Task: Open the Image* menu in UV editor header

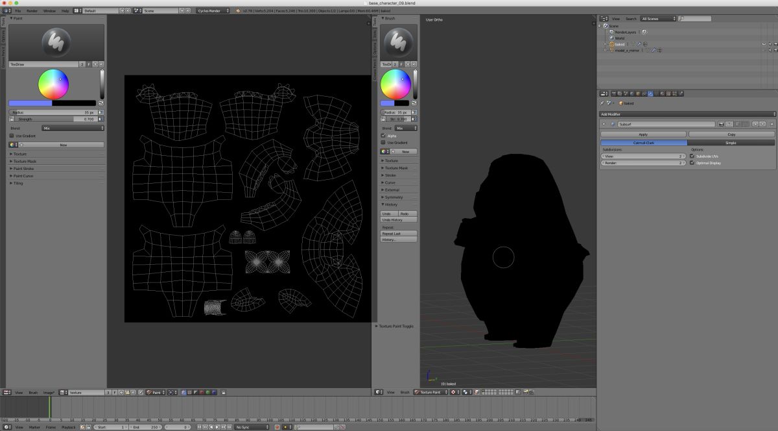Action: pyautogui.click(x=49, y=392)
